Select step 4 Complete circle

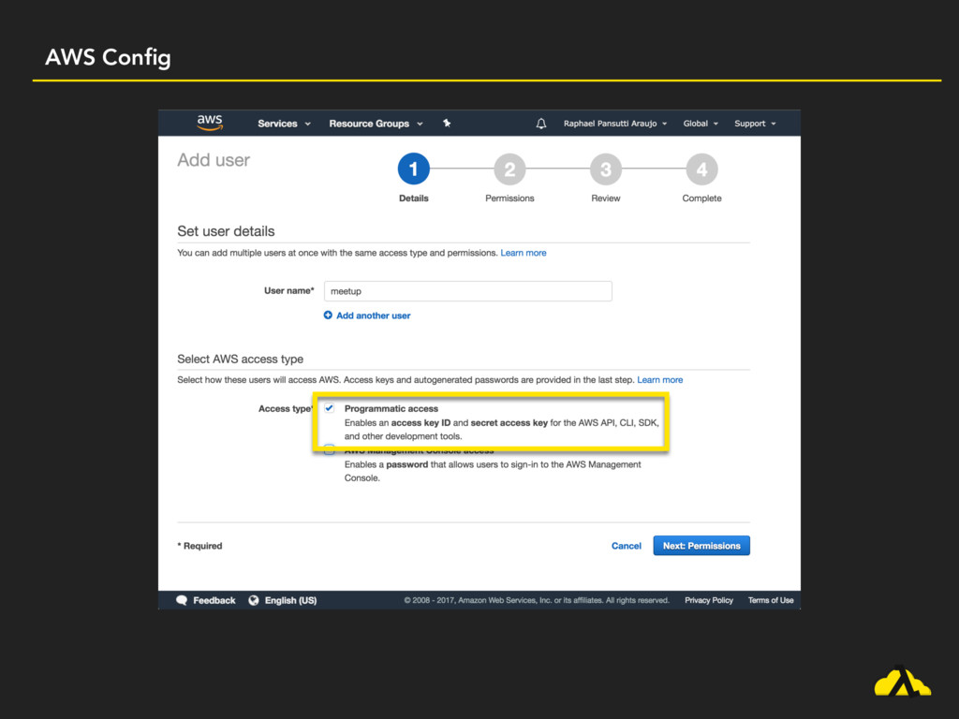click(x=701, y=169)
